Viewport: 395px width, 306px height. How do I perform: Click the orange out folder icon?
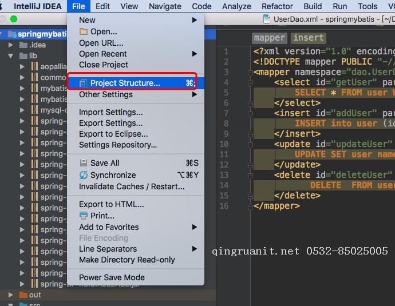coord(23,295)
